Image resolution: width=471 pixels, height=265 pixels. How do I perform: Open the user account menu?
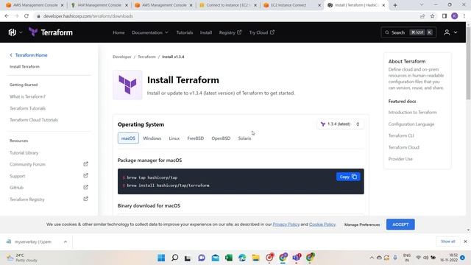click(x=450, y=32)
